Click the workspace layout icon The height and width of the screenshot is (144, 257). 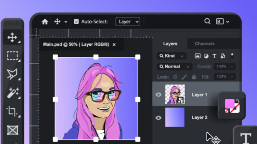tap(220, 21)
